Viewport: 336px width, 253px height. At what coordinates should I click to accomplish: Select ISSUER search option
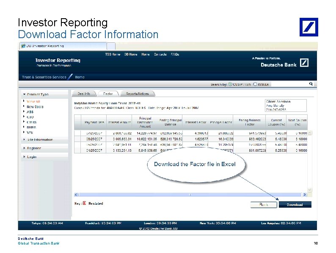pyautogui.click(x=255, y=84)
